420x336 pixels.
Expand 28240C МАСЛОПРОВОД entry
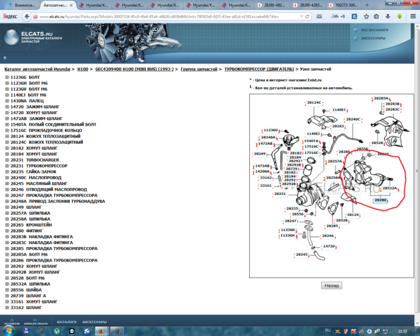tap(7, 178)
